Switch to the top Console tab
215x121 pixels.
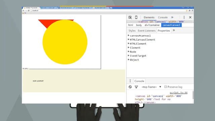coord(163,17)
